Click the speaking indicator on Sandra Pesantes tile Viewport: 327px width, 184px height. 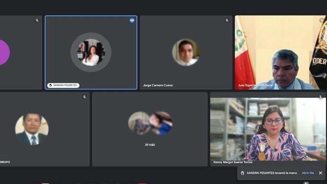click(132, 20)
